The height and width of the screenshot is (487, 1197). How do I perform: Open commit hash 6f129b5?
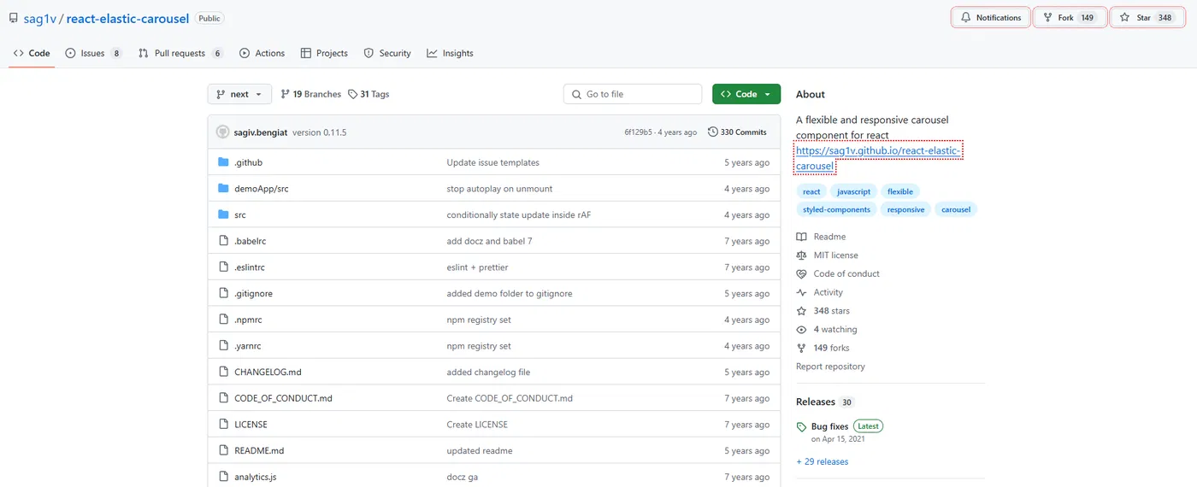click(x=638, y=132)
